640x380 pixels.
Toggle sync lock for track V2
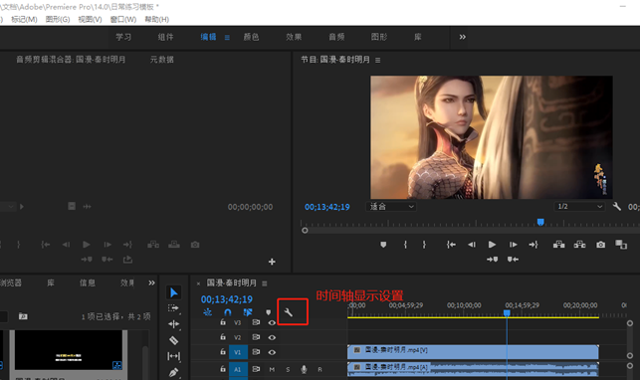[x=256, y=337]
